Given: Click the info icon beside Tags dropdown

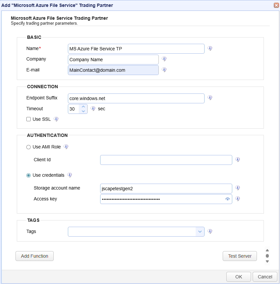Looking at the screenshot, I should tap(210, 231).
